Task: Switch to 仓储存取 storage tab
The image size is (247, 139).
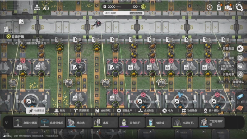Action: [103, 111]
